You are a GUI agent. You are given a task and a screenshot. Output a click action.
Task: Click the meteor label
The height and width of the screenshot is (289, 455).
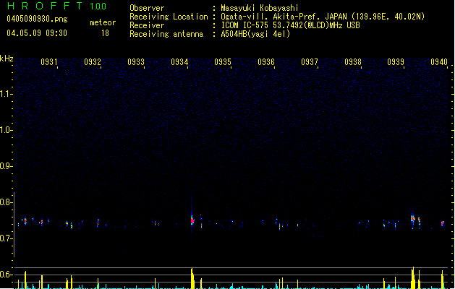tap(103, 22)
